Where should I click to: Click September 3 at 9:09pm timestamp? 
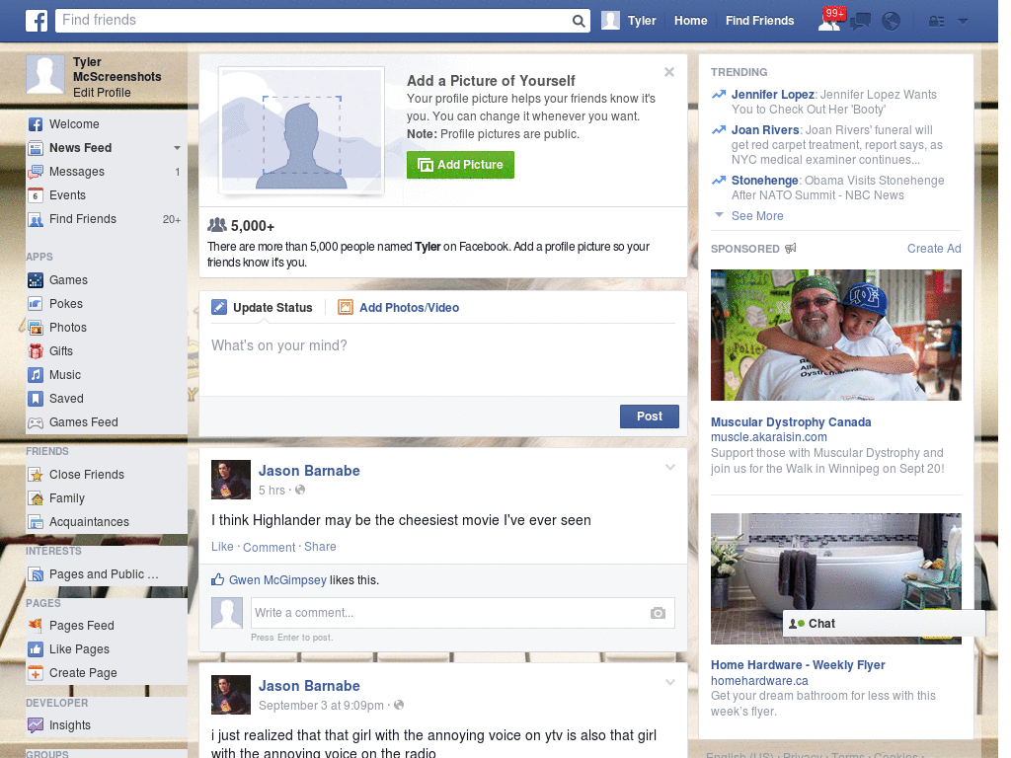pos(321,705)
